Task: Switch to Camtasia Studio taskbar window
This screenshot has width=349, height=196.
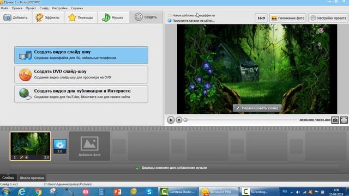Action: (x=178, y=192)
